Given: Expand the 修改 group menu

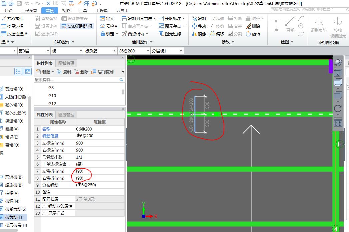Looking at the screenshot, I should coord(228,42).
